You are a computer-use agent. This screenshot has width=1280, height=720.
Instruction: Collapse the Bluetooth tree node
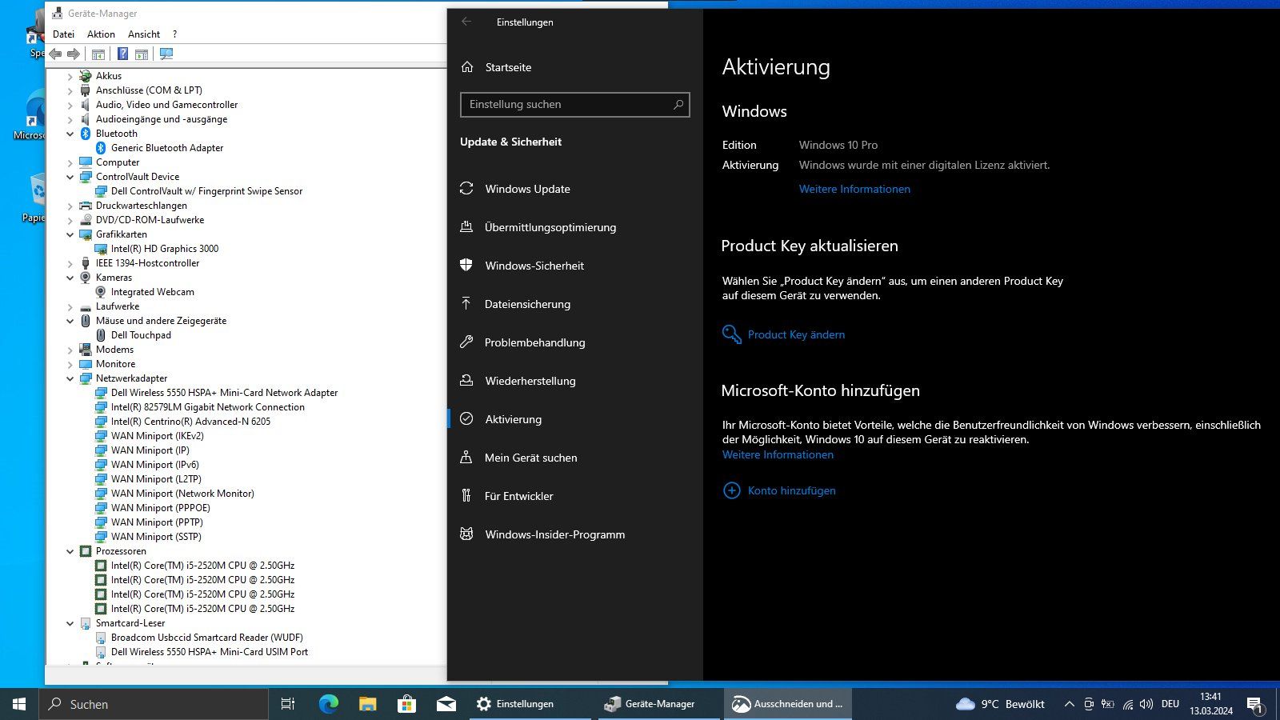point(70,134)
